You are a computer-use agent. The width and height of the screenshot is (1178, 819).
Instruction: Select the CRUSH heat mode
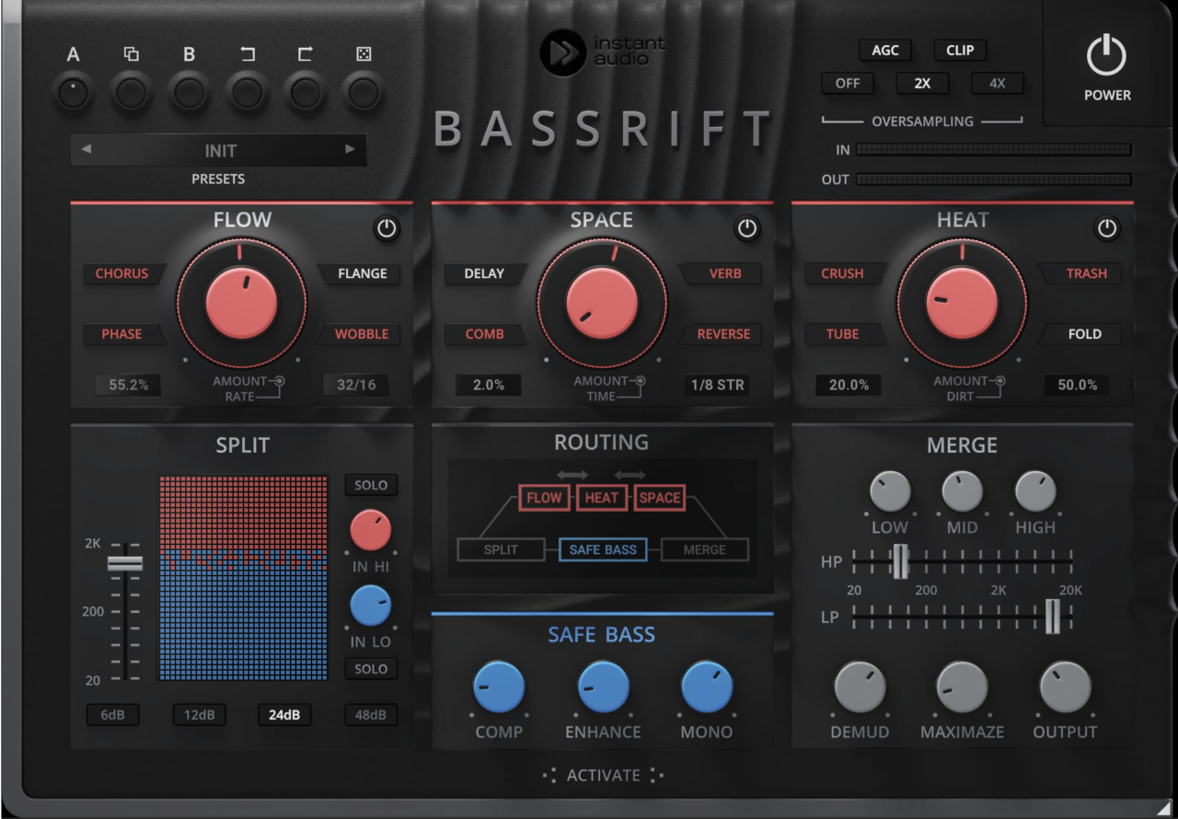coord(843,273)
